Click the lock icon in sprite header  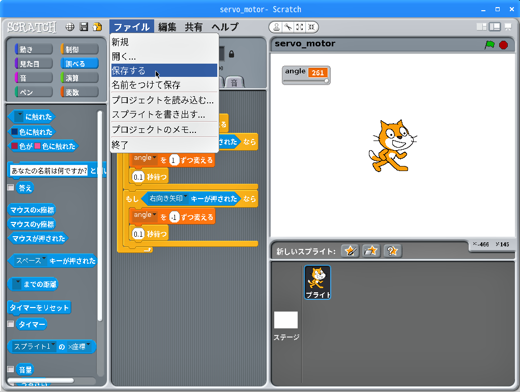tap(232, 54)
